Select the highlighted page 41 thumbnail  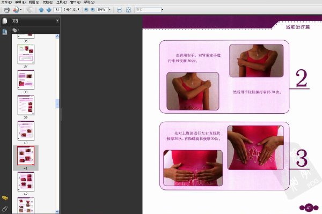click(x=26, y=156)
